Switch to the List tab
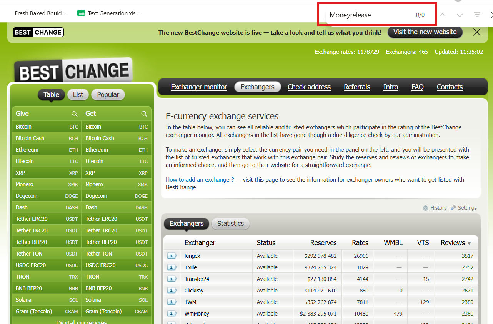The height and width of the screenshot is (324, 493). pyautogui.click(x=78, y=95)
